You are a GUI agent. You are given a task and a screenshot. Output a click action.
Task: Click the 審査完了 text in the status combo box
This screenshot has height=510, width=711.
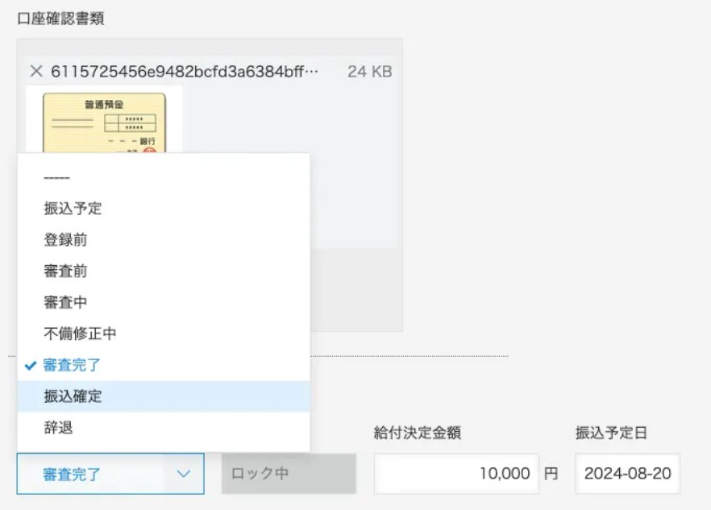click(73, 474)
